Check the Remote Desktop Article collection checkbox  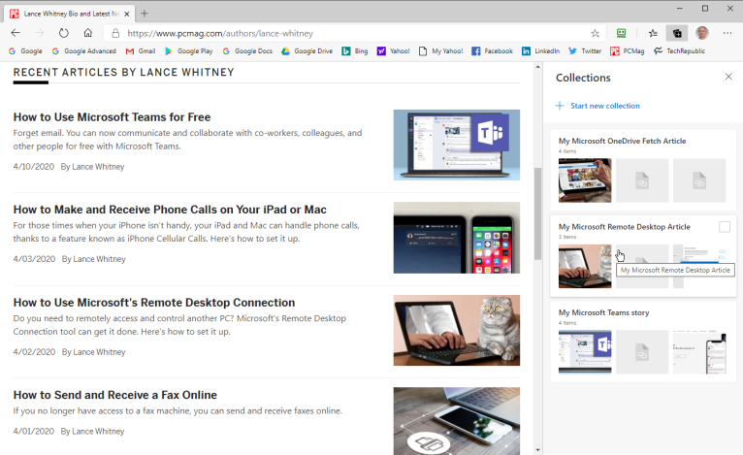click(724, 227)
